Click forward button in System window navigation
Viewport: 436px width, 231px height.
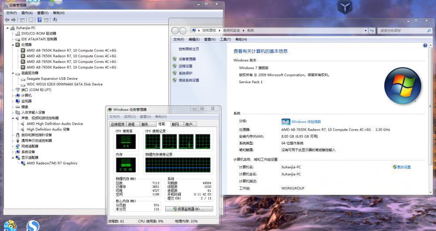(183, 31)
